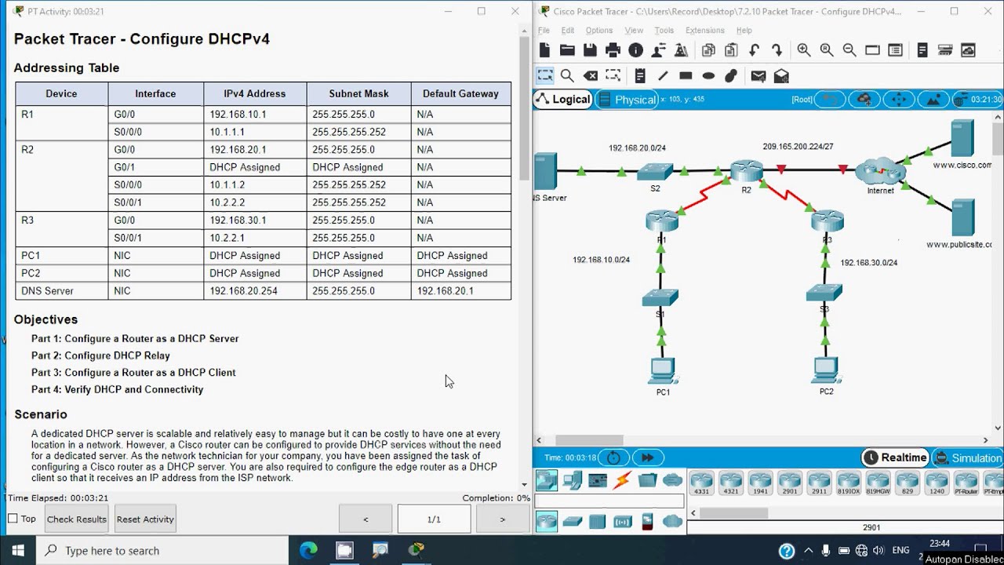The image size is (1004, 565).
Task: Select the Wireless Devices subcategory icon
Action: (622, 522)
